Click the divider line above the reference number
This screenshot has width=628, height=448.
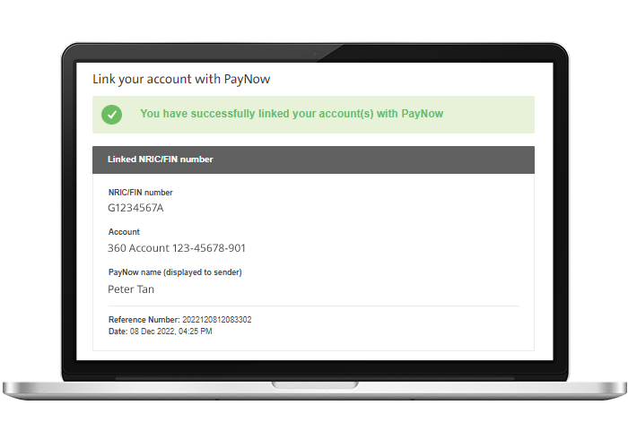314,306
